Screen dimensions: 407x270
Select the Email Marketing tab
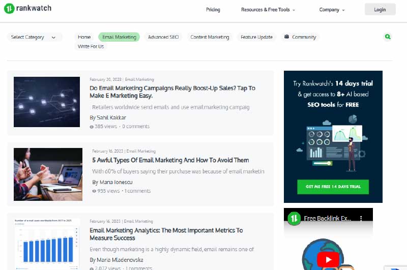tap(119, 37)
